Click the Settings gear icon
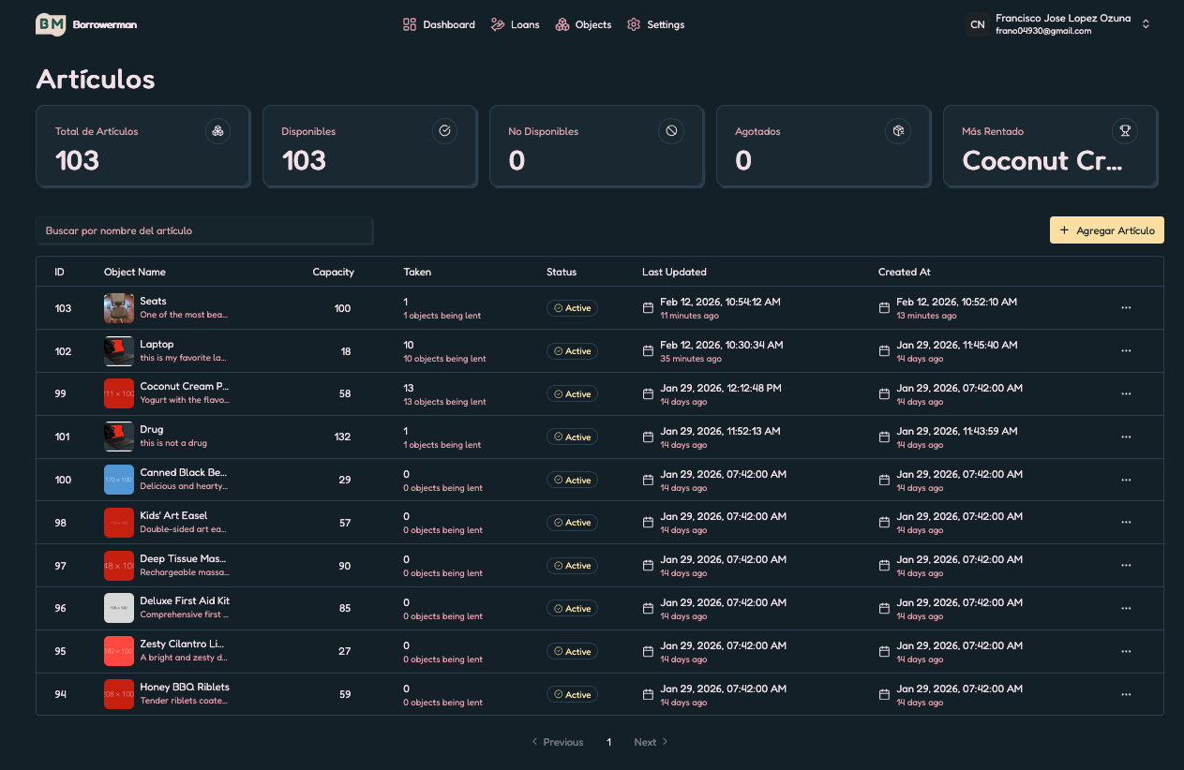 tap(633, 24)
